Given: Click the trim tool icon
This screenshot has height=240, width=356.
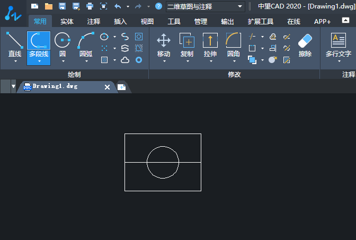Looking at the screenshot, I should pos(252,37).
